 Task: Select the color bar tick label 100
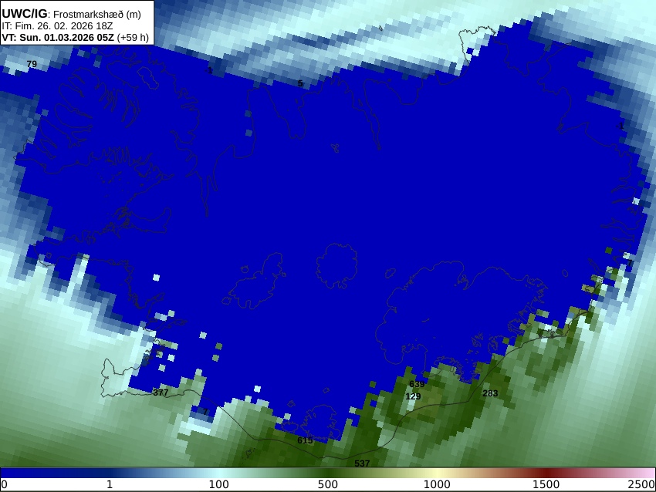219,484
